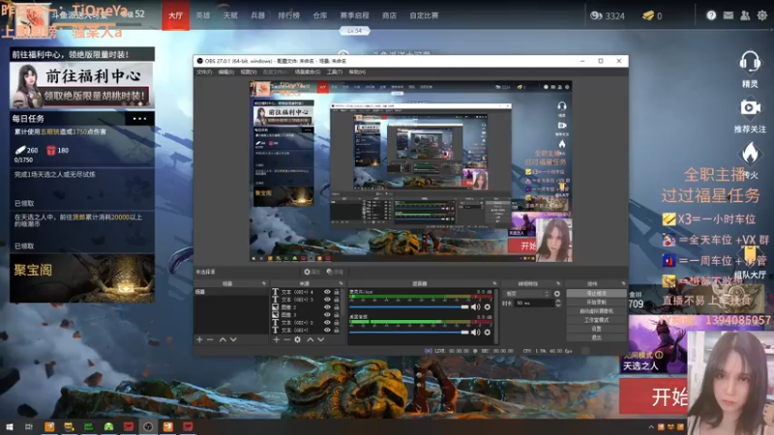The height and width of the screenshot is (435, 774).
Task: Pop out the Scene Transitions dock via its header icon
Action: (x=558, y=283)
